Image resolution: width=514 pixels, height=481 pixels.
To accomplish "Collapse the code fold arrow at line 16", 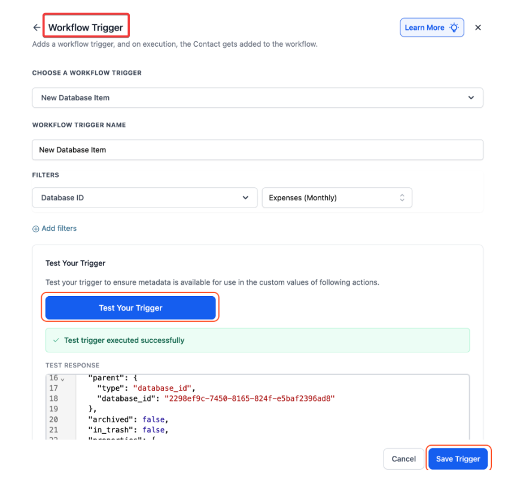I will (x=63, y=378).
